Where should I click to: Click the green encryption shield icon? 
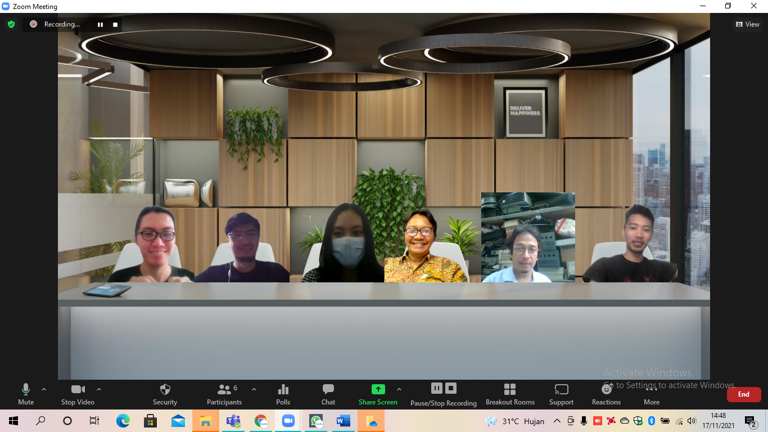pos(11,24)
